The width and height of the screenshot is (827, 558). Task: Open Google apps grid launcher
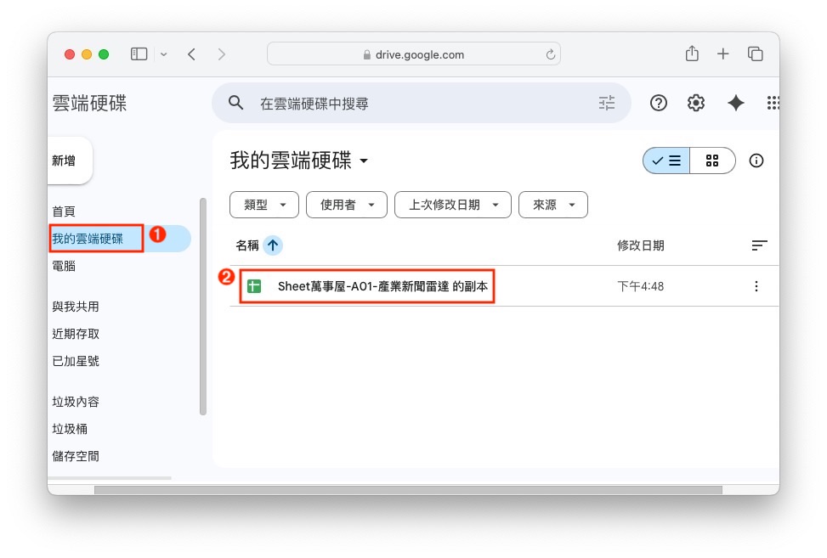[773, 103]
